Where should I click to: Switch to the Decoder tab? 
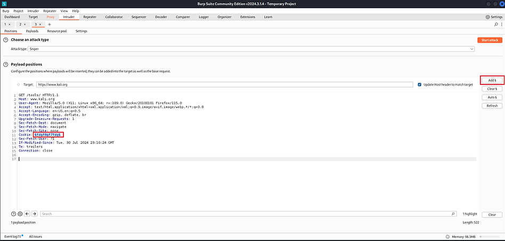[161, 17]
